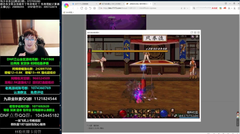
Task: Click the undo/restore closed tab arrow icon
Action: (90, 8)
